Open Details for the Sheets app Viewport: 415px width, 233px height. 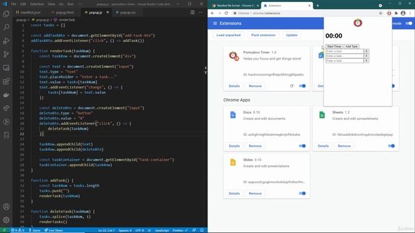[x=323, y=146]
